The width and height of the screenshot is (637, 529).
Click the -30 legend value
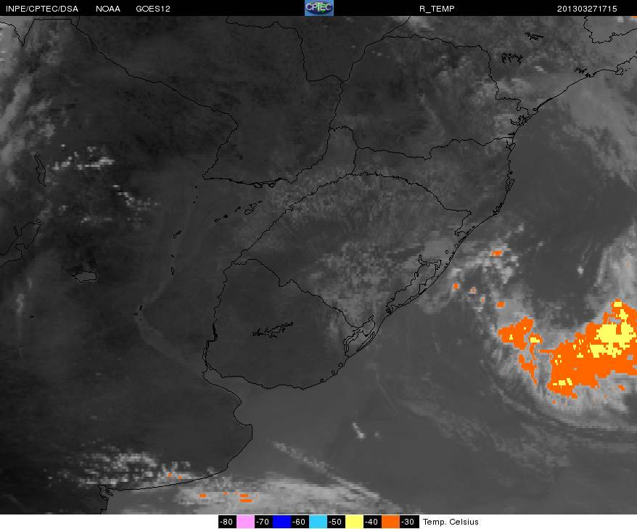coord(408,522)
